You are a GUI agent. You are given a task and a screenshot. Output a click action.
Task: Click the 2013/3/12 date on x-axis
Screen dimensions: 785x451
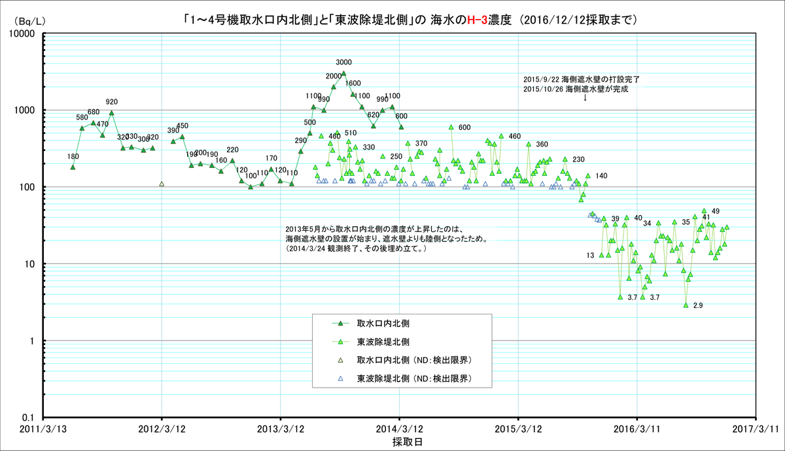click(x=281, y=429)
